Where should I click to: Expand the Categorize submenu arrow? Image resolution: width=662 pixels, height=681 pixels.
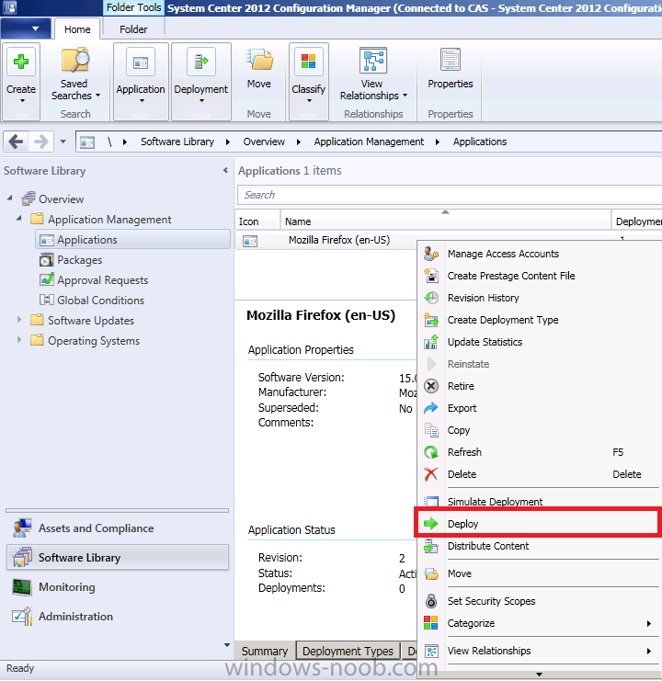[x=648, y=624]
